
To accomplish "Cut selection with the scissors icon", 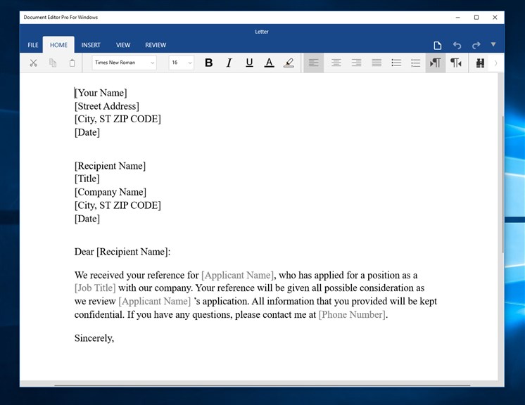I will (x=34, y=63).
